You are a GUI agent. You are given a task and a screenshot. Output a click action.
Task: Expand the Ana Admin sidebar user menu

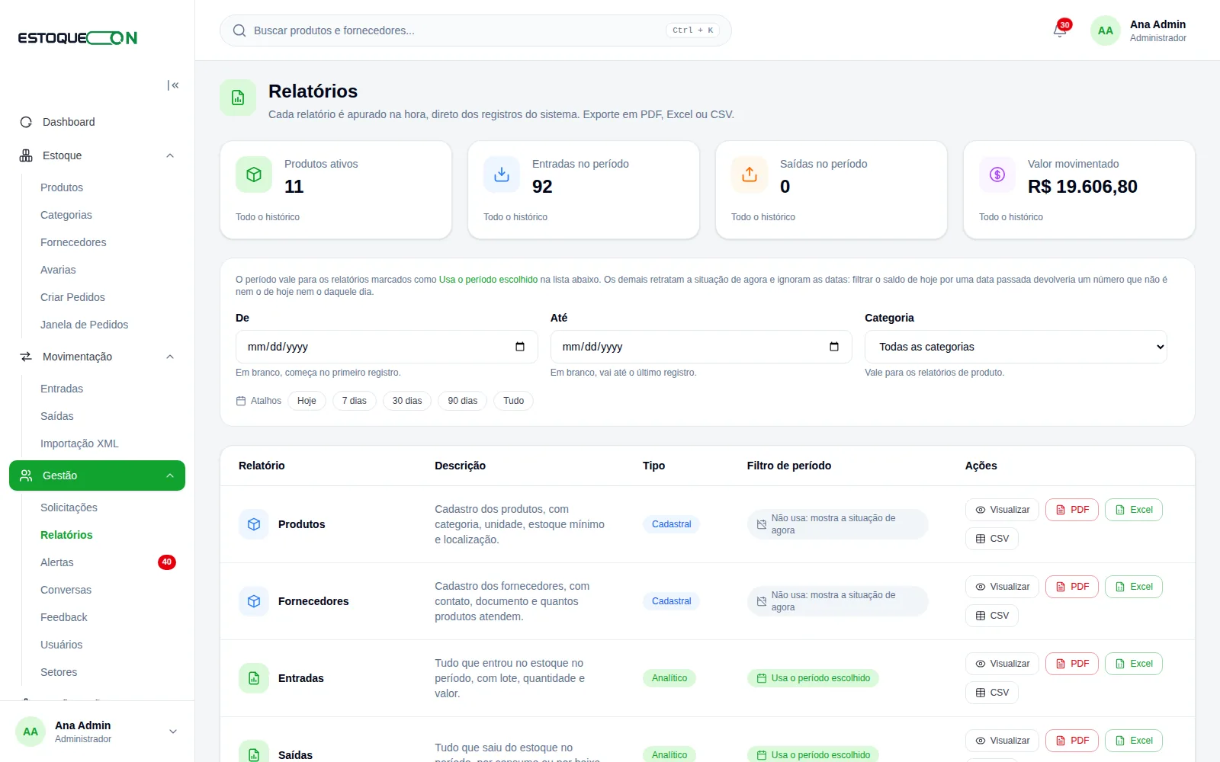click(173, 732)
